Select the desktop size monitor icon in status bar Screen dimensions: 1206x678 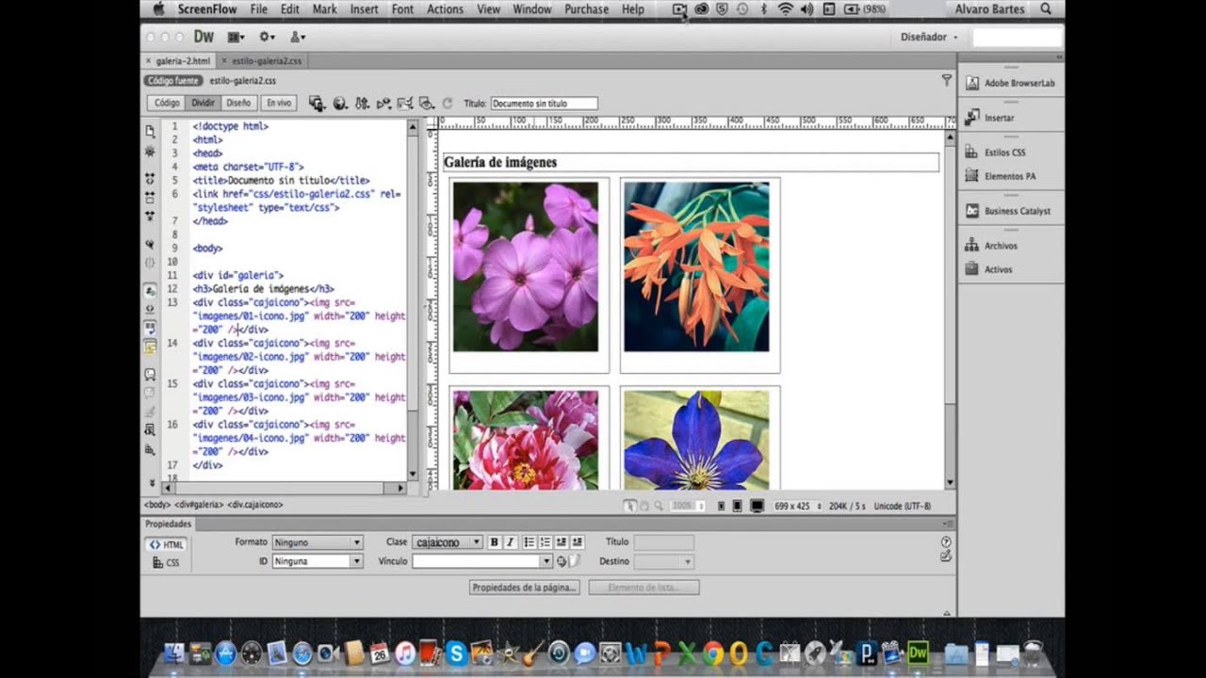point(757,506)
